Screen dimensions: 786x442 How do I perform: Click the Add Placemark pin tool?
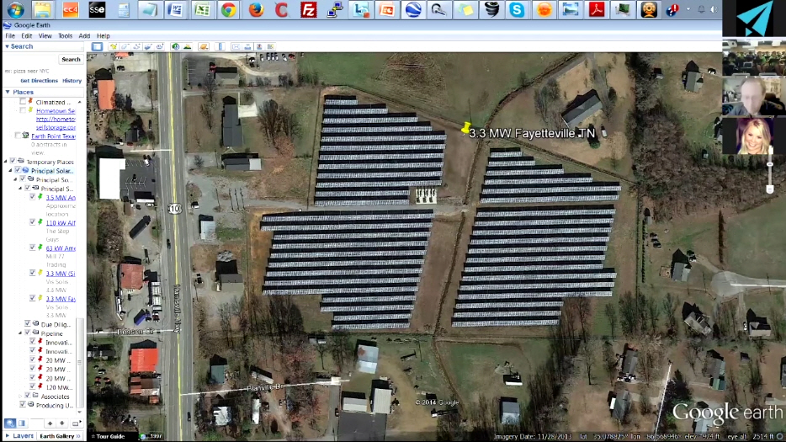click(114, 46)
